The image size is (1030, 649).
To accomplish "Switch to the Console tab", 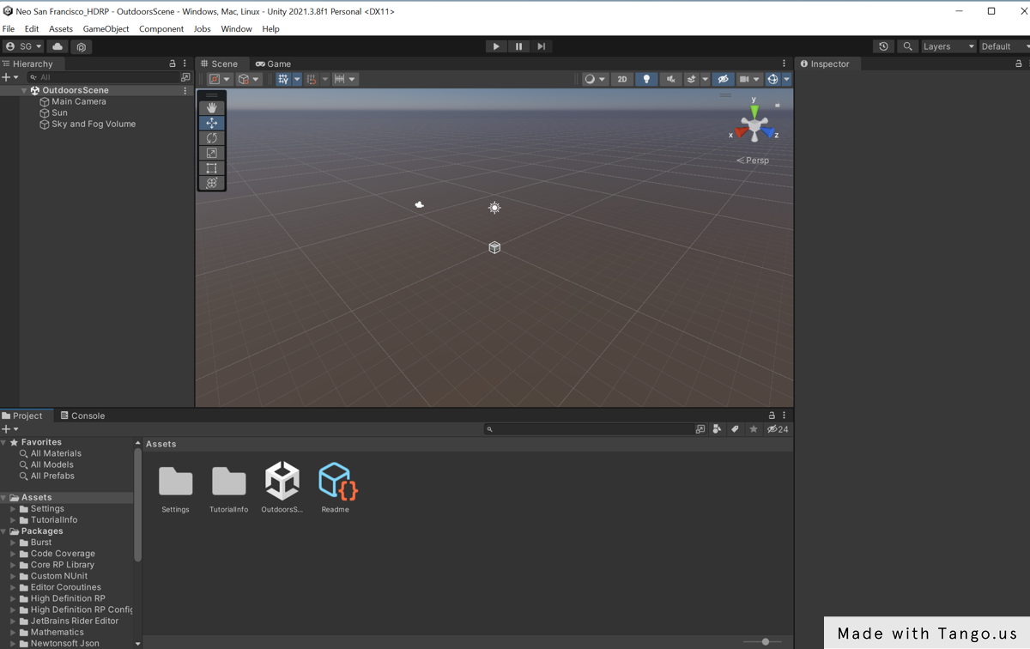I will coord(82,415).
